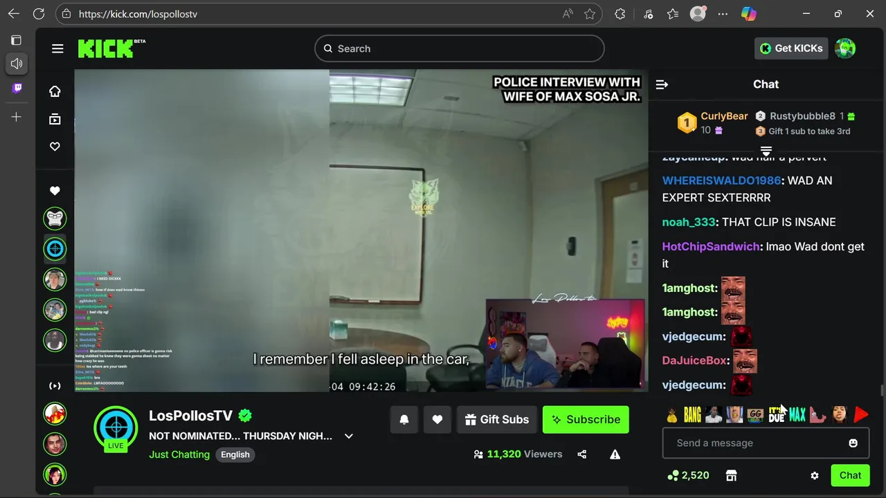Insert the MAX emote
This screenshot has width=886, height=498.
(x=797, y=415)
